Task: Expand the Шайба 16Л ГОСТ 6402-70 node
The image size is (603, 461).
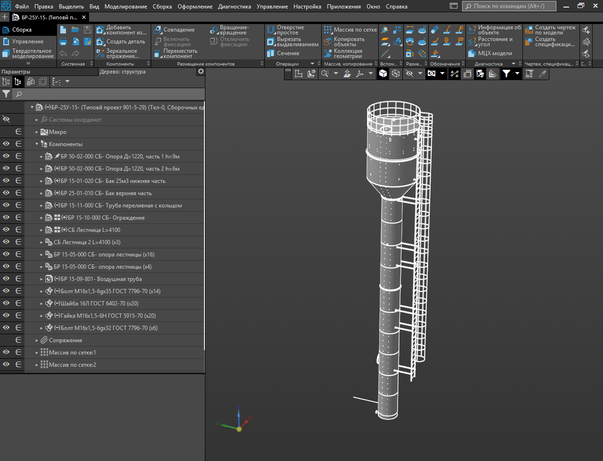Action: 41,304
